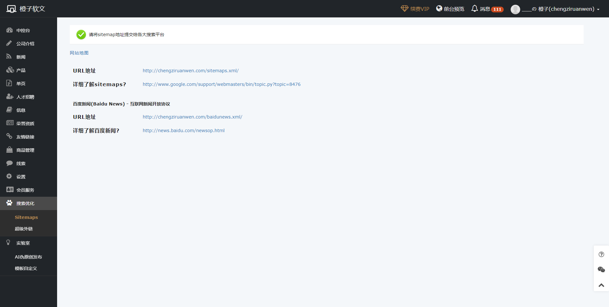This screenshot has height=307, width=609.
Task: Open the 新闻 menu item
Action: click(29, 57)
